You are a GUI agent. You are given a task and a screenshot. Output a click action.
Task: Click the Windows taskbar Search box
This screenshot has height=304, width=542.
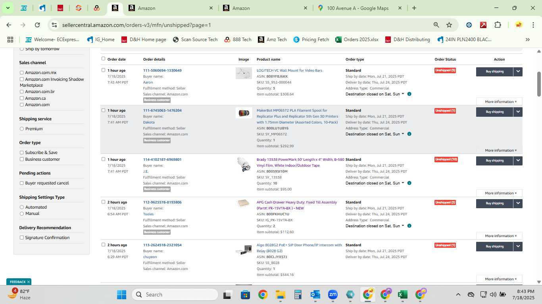tap(175, 294)
